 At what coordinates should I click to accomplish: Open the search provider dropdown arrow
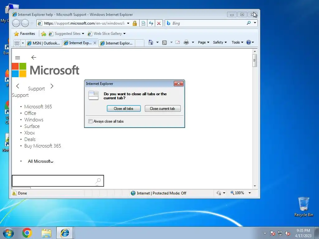(255, 23)
